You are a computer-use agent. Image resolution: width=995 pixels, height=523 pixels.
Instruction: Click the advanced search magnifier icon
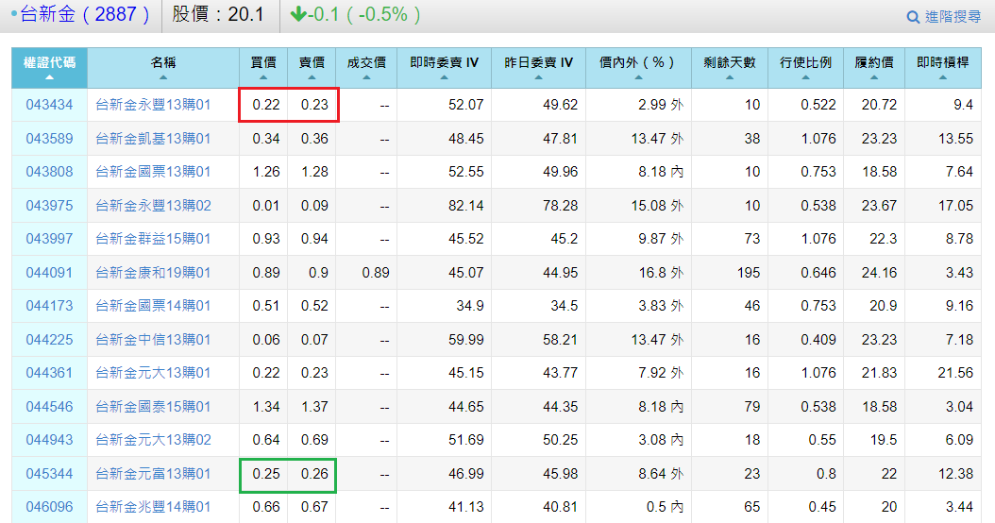(x=912, y=17)
